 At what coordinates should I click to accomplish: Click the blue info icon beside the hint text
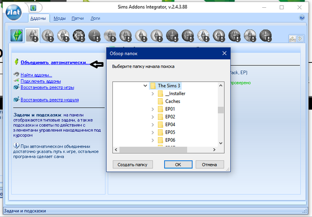tap(16, 145)
